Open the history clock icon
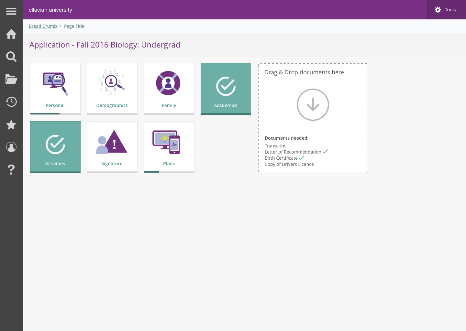 (11, 102)
